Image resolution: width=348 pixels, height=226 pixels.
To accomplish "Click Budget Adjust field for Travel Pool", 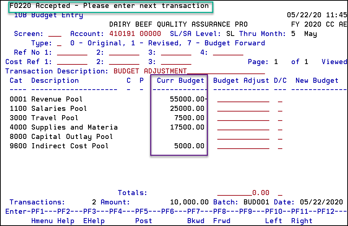I will [243, 118].
